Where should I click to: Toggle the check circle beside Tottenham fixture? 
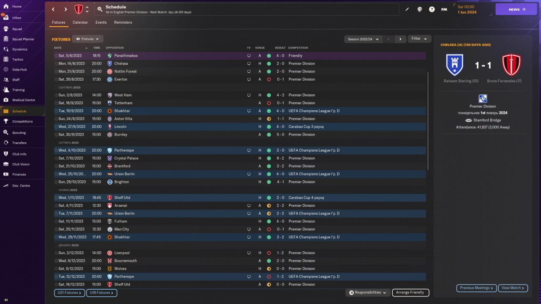click(x=56, y=103)
